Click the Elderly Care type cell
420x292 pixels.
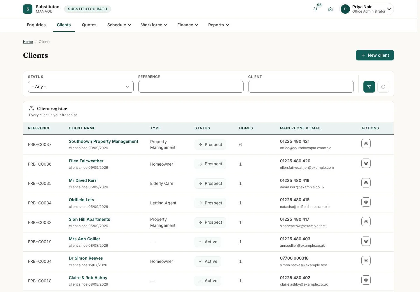162,183
